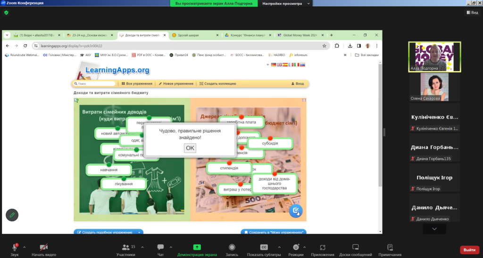This screenshot has width=483, height=258.
Task: Open the Участники participants panel
Action: [x=125, y=250]
